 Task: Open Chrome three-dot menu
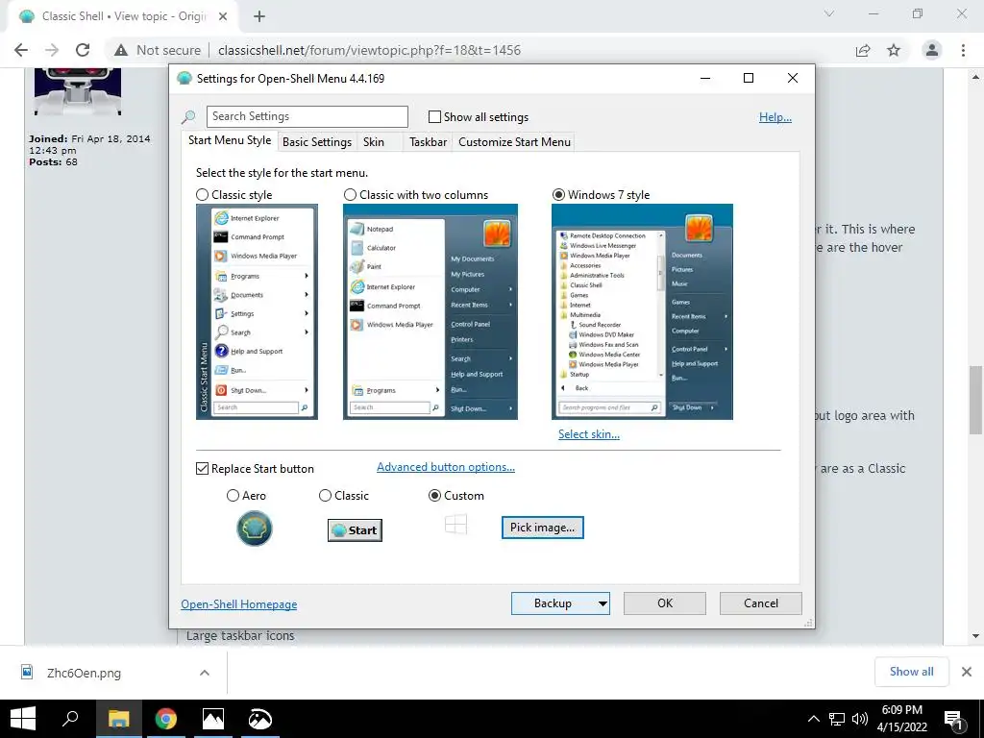pyautogui.click(x=963, y=50)
